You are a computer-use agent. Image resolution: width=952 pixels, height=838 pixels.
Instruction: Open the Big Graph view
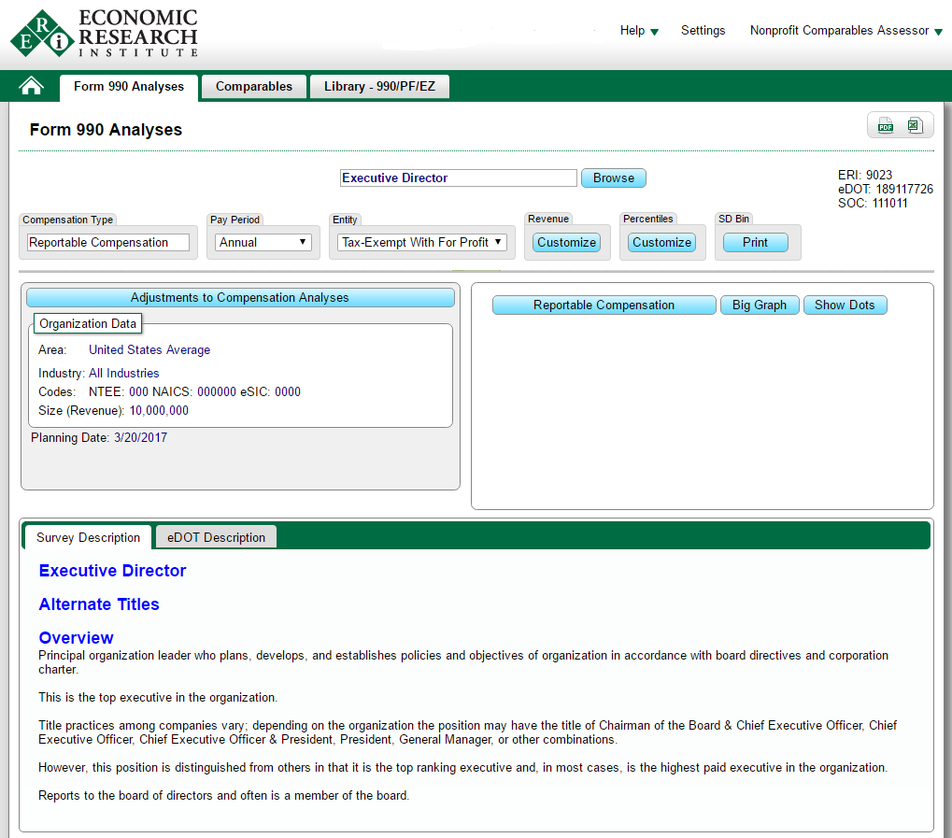point(759,305)
